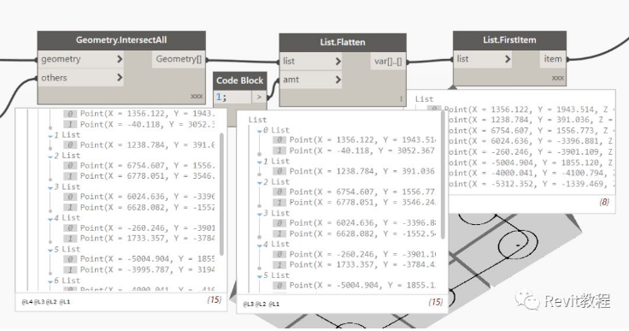Select Point X = 6778.051 in IntersectAll preview
Screen dimensions: 629x331
(148, 176)
